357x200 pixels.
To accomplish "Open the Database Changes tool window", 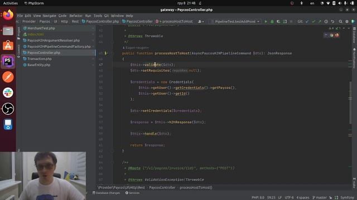I will (106, 193).
